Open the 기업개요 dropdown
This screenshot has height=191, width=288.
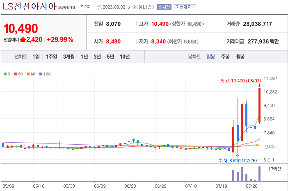[185, 7]
